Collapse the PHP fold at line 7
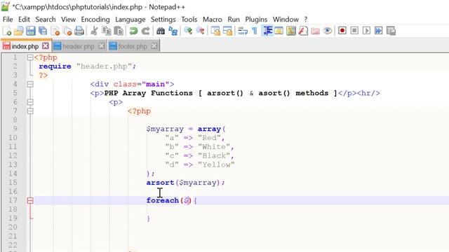The height and width of the screenshot is (252, 449). tap(30, 111)
